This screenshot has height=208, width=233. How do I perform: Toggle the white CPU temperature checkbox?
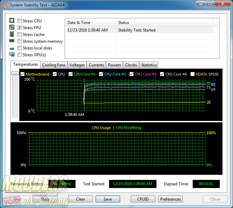point(55,74)
